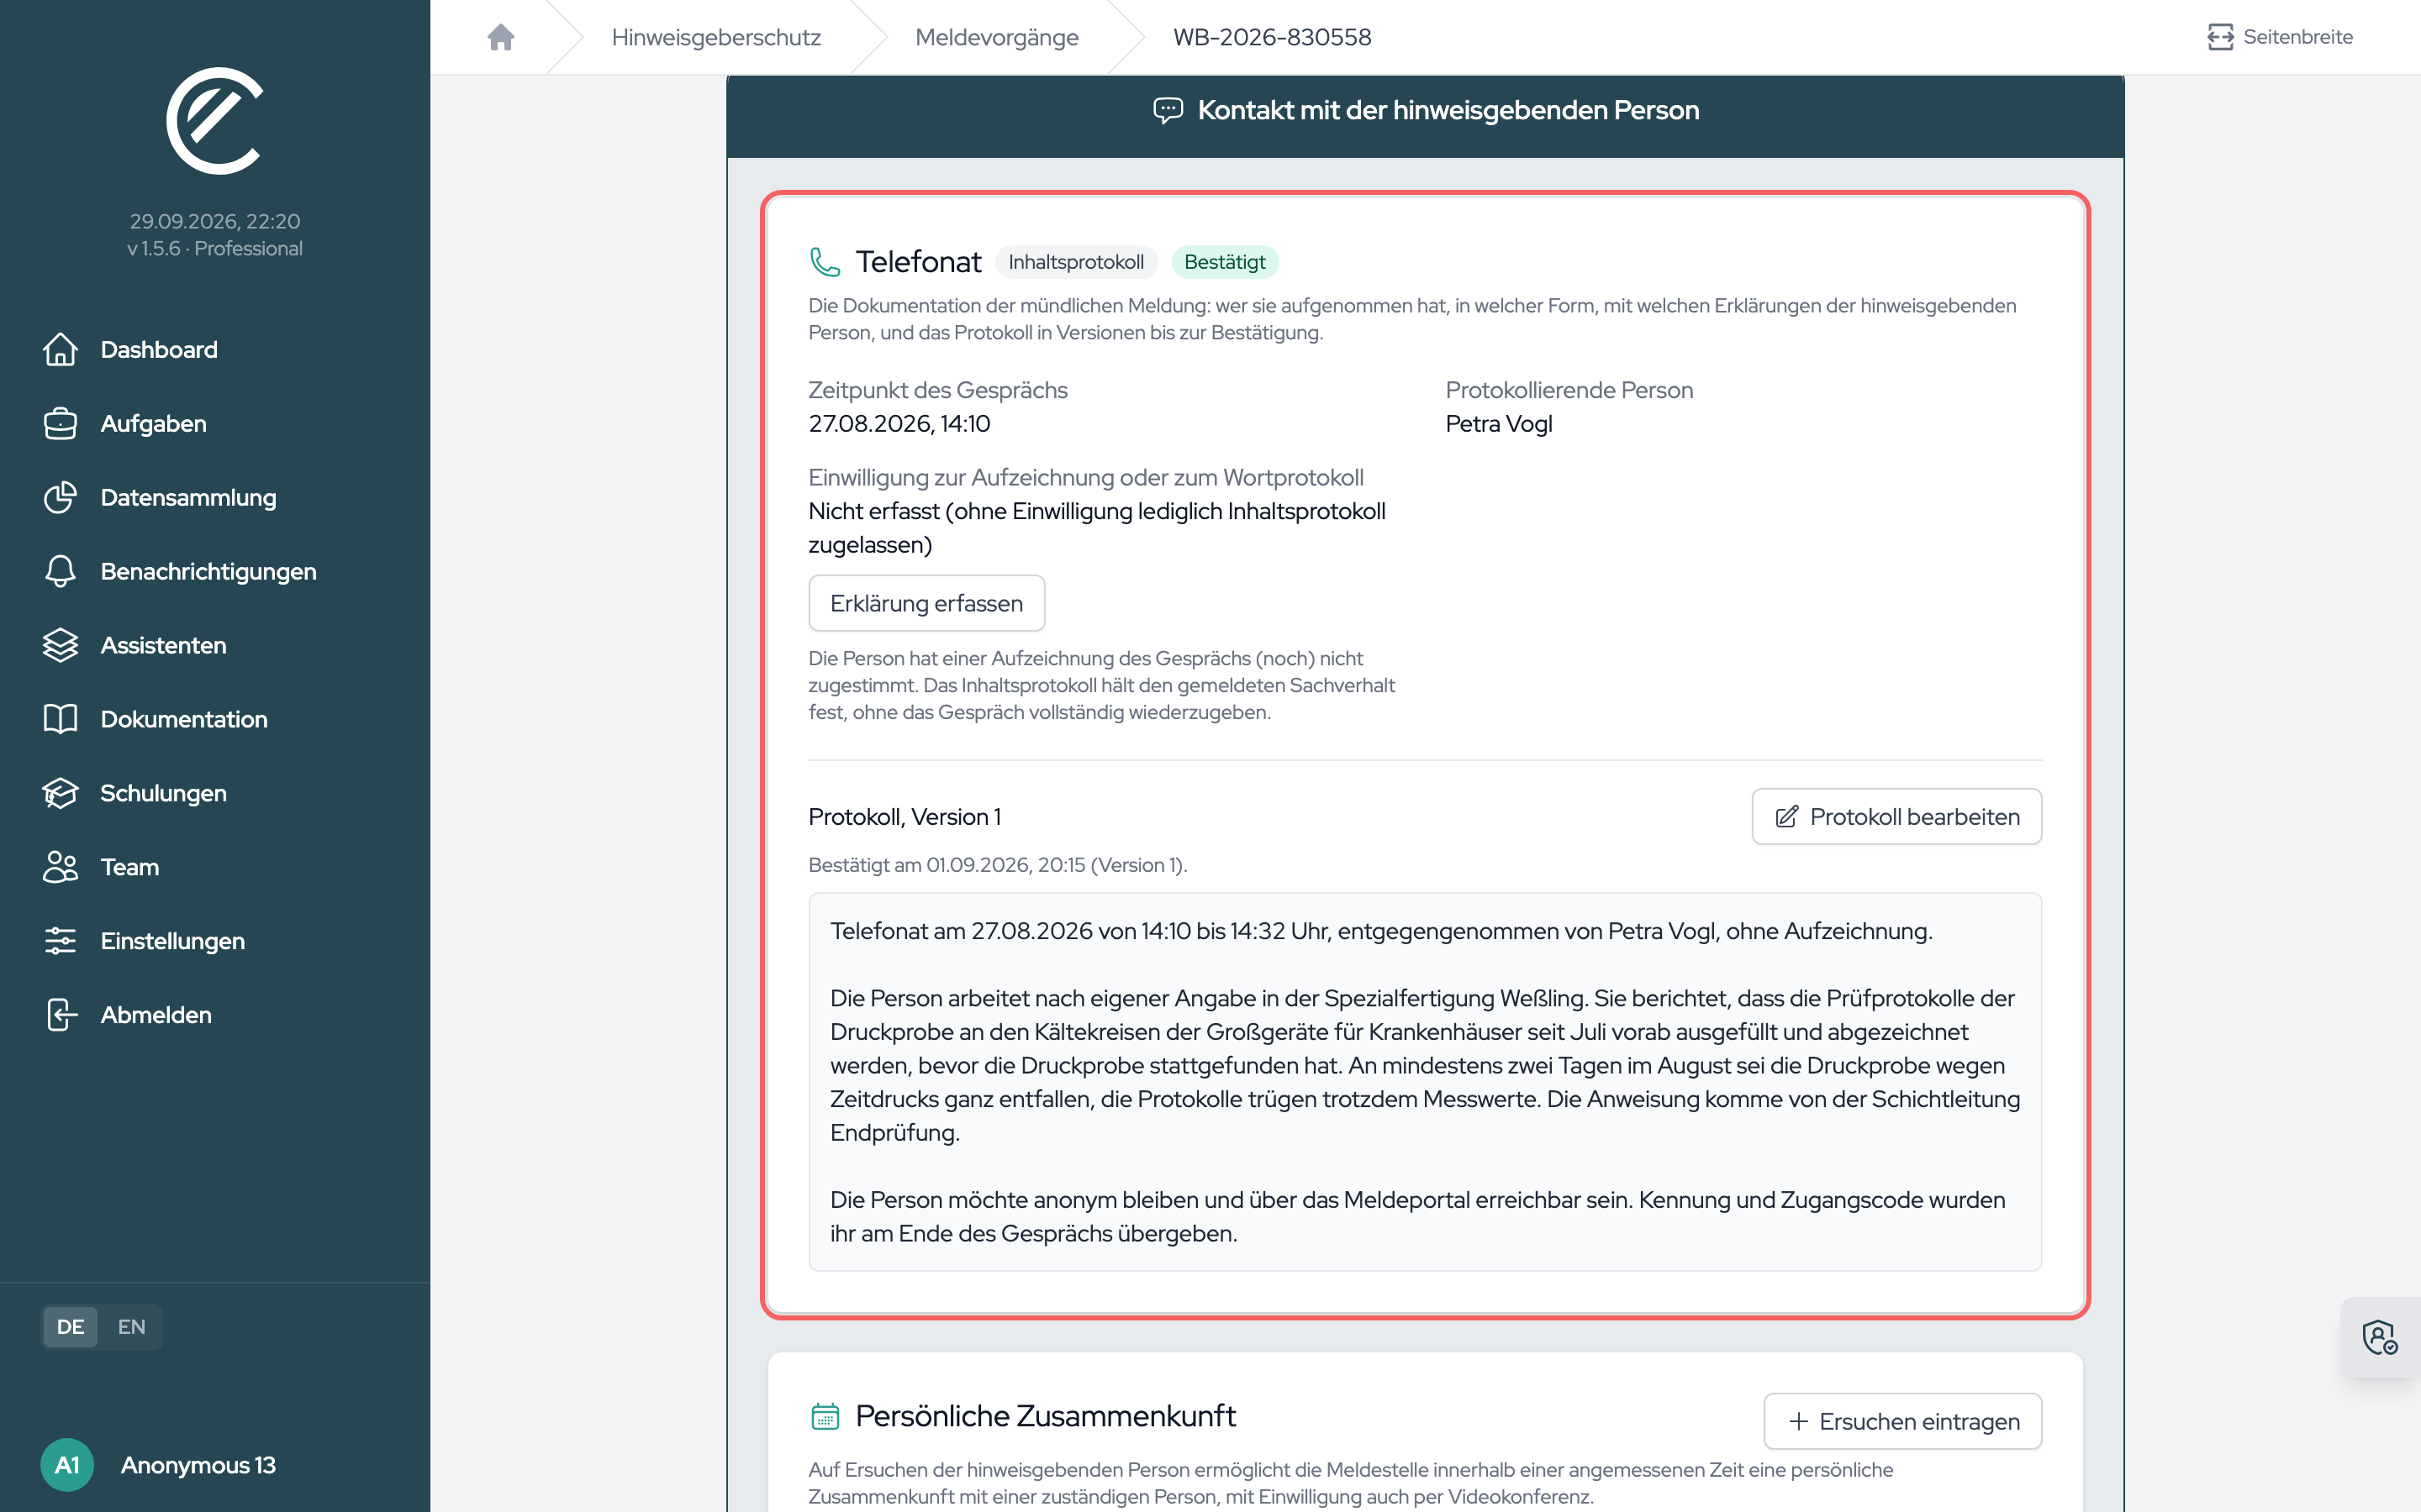Click the 'Protokoll, Version 1' heading
Screen dimensions: 2421x1512
[905, 817]
